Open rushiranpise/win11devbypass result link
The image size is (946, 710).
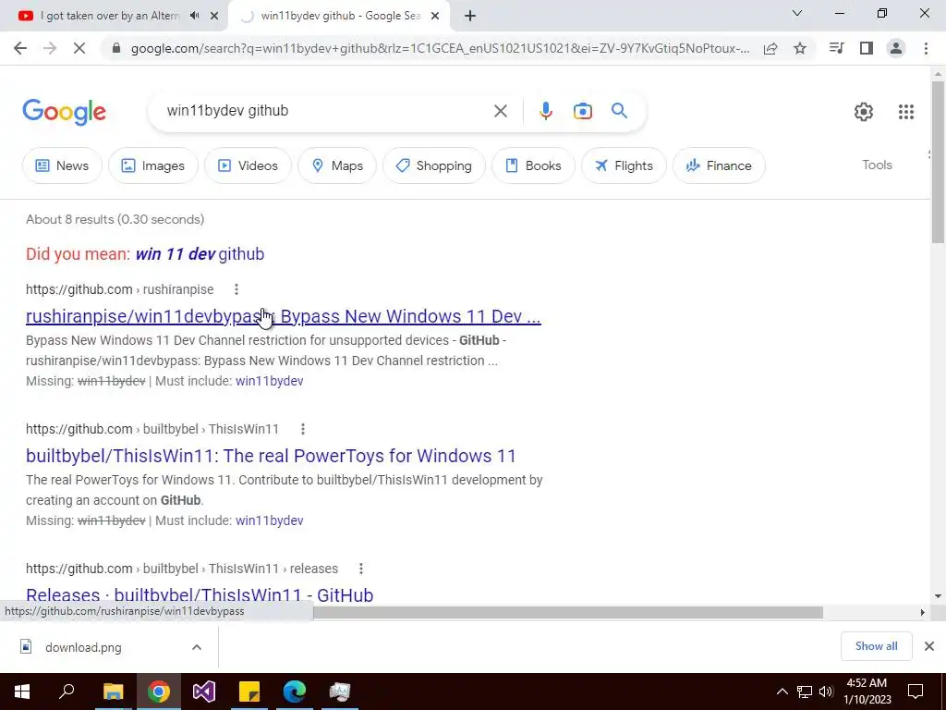click(283, 316)
